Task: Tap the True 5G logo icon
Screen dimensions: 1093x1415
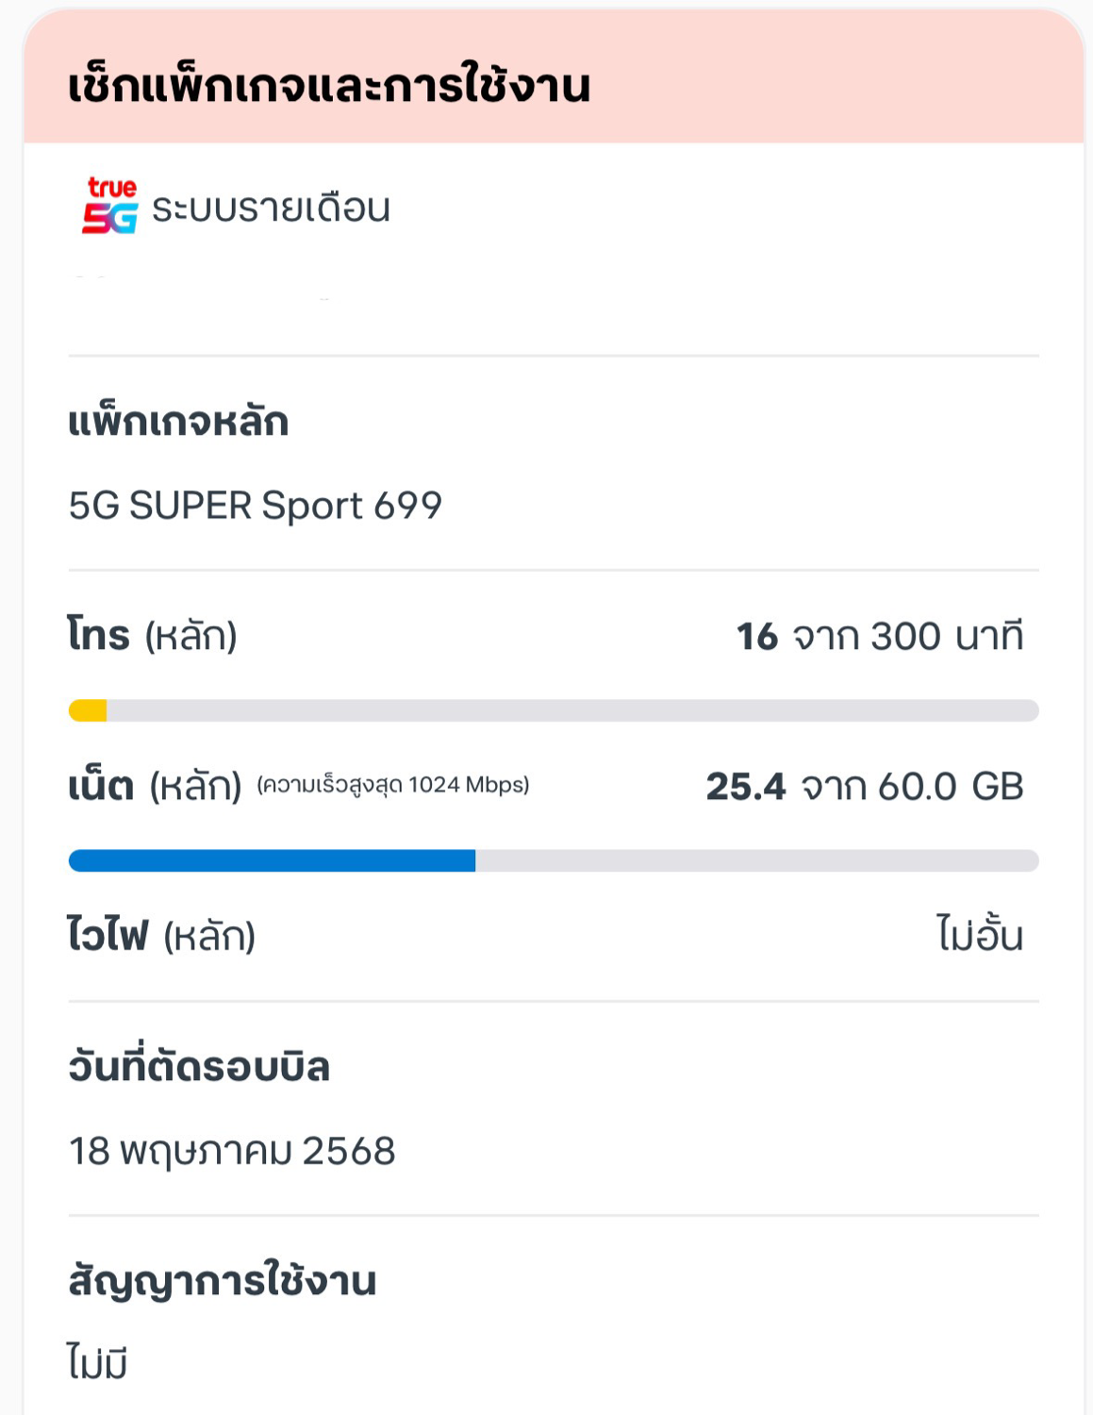Action: (x=110, y=205)
